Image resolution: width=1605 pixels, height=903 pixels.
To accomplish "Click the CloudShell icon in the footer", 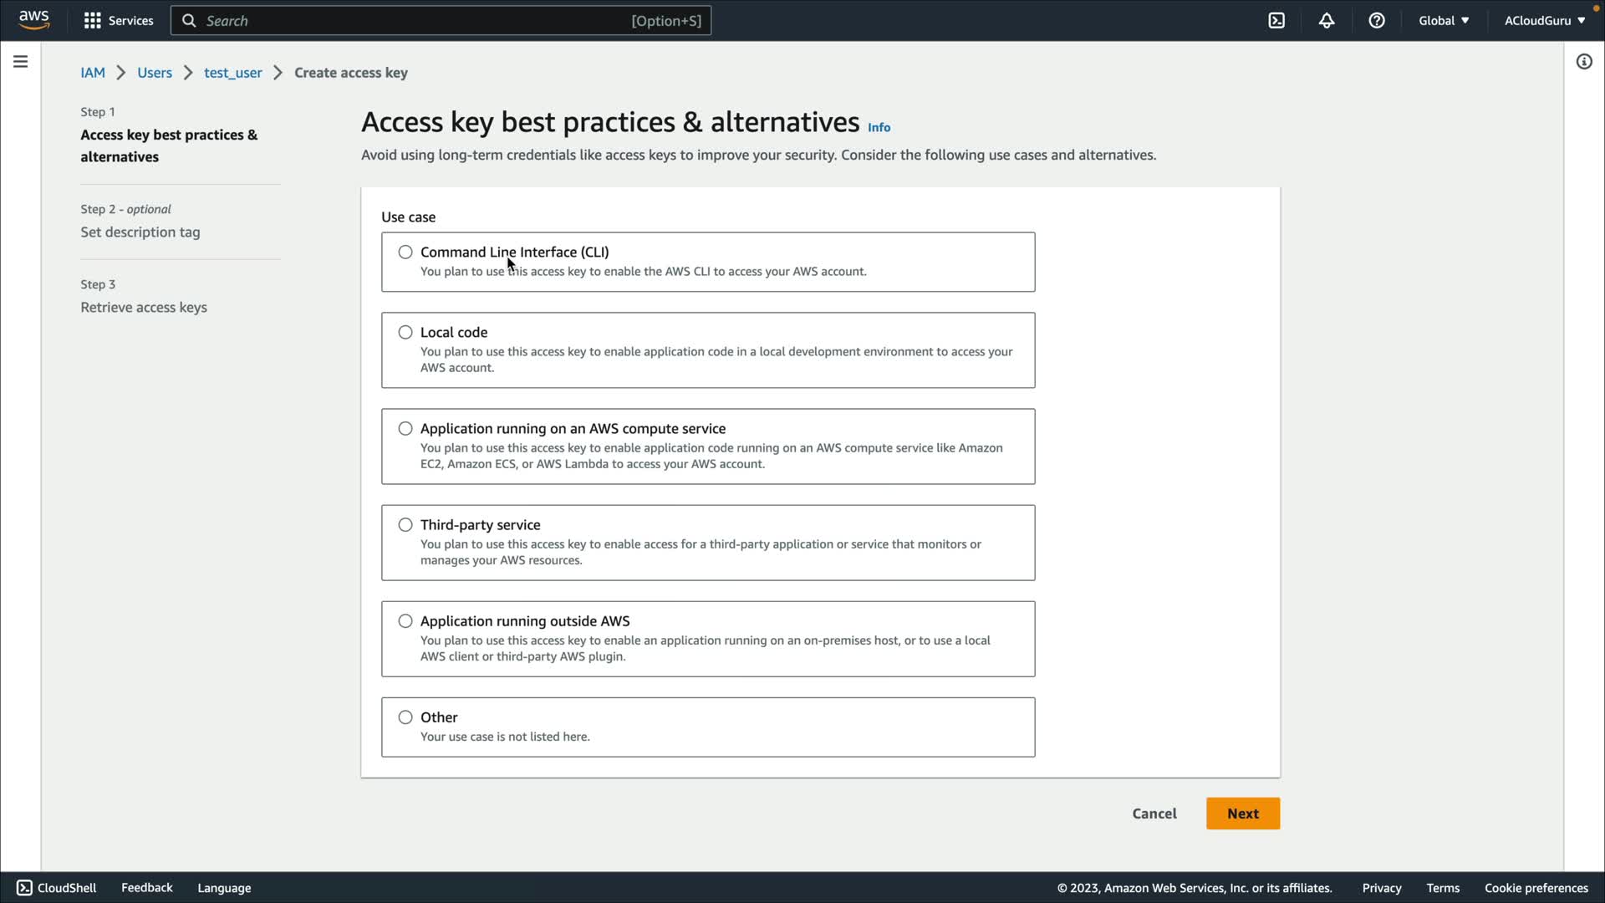I will 24,888.
